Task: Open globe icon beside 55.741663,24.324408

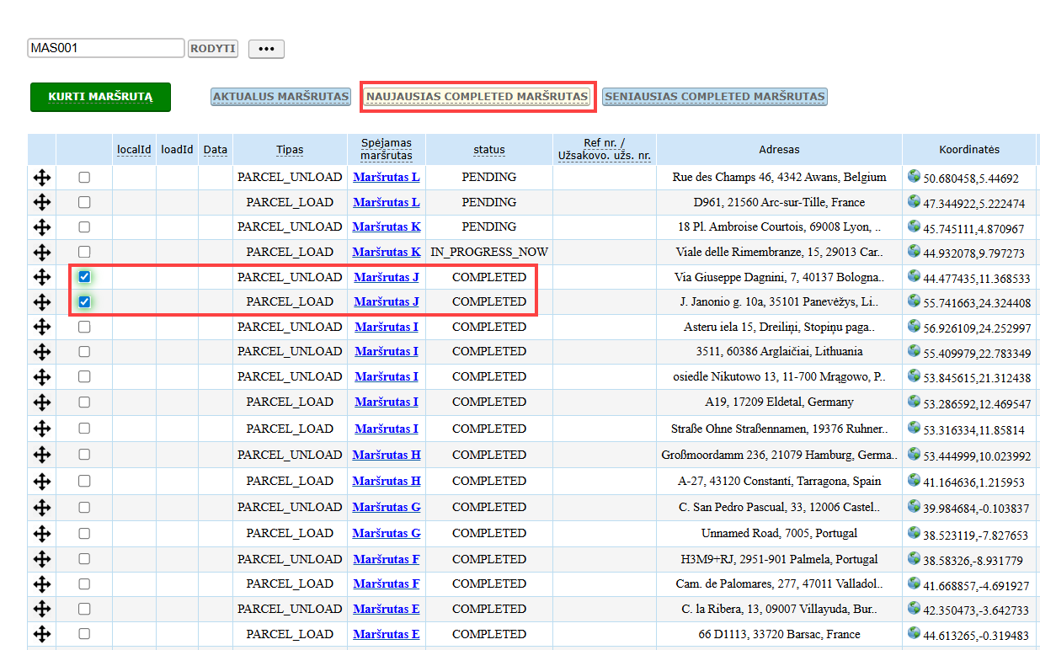Action: tap(914, 301)
